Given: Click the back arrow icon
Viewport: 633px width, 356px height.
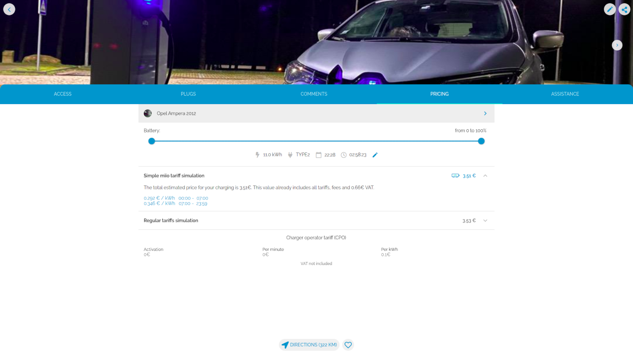Looking at the screenshot, I should coord(9,9).
